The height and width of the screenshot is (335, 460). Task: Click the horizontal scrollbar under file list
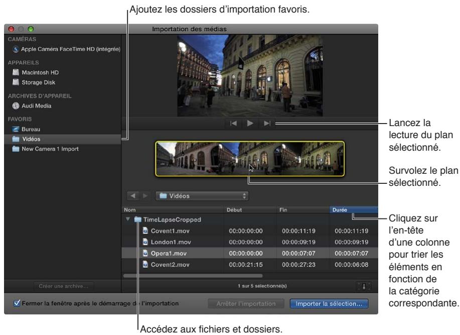pos(193,276)
